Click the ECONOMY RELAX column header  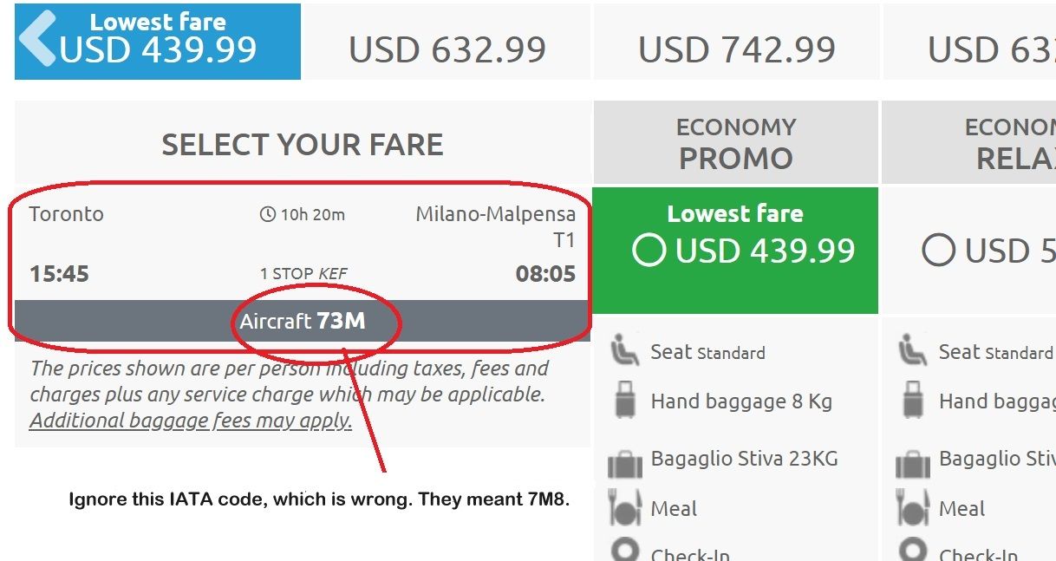968,142
